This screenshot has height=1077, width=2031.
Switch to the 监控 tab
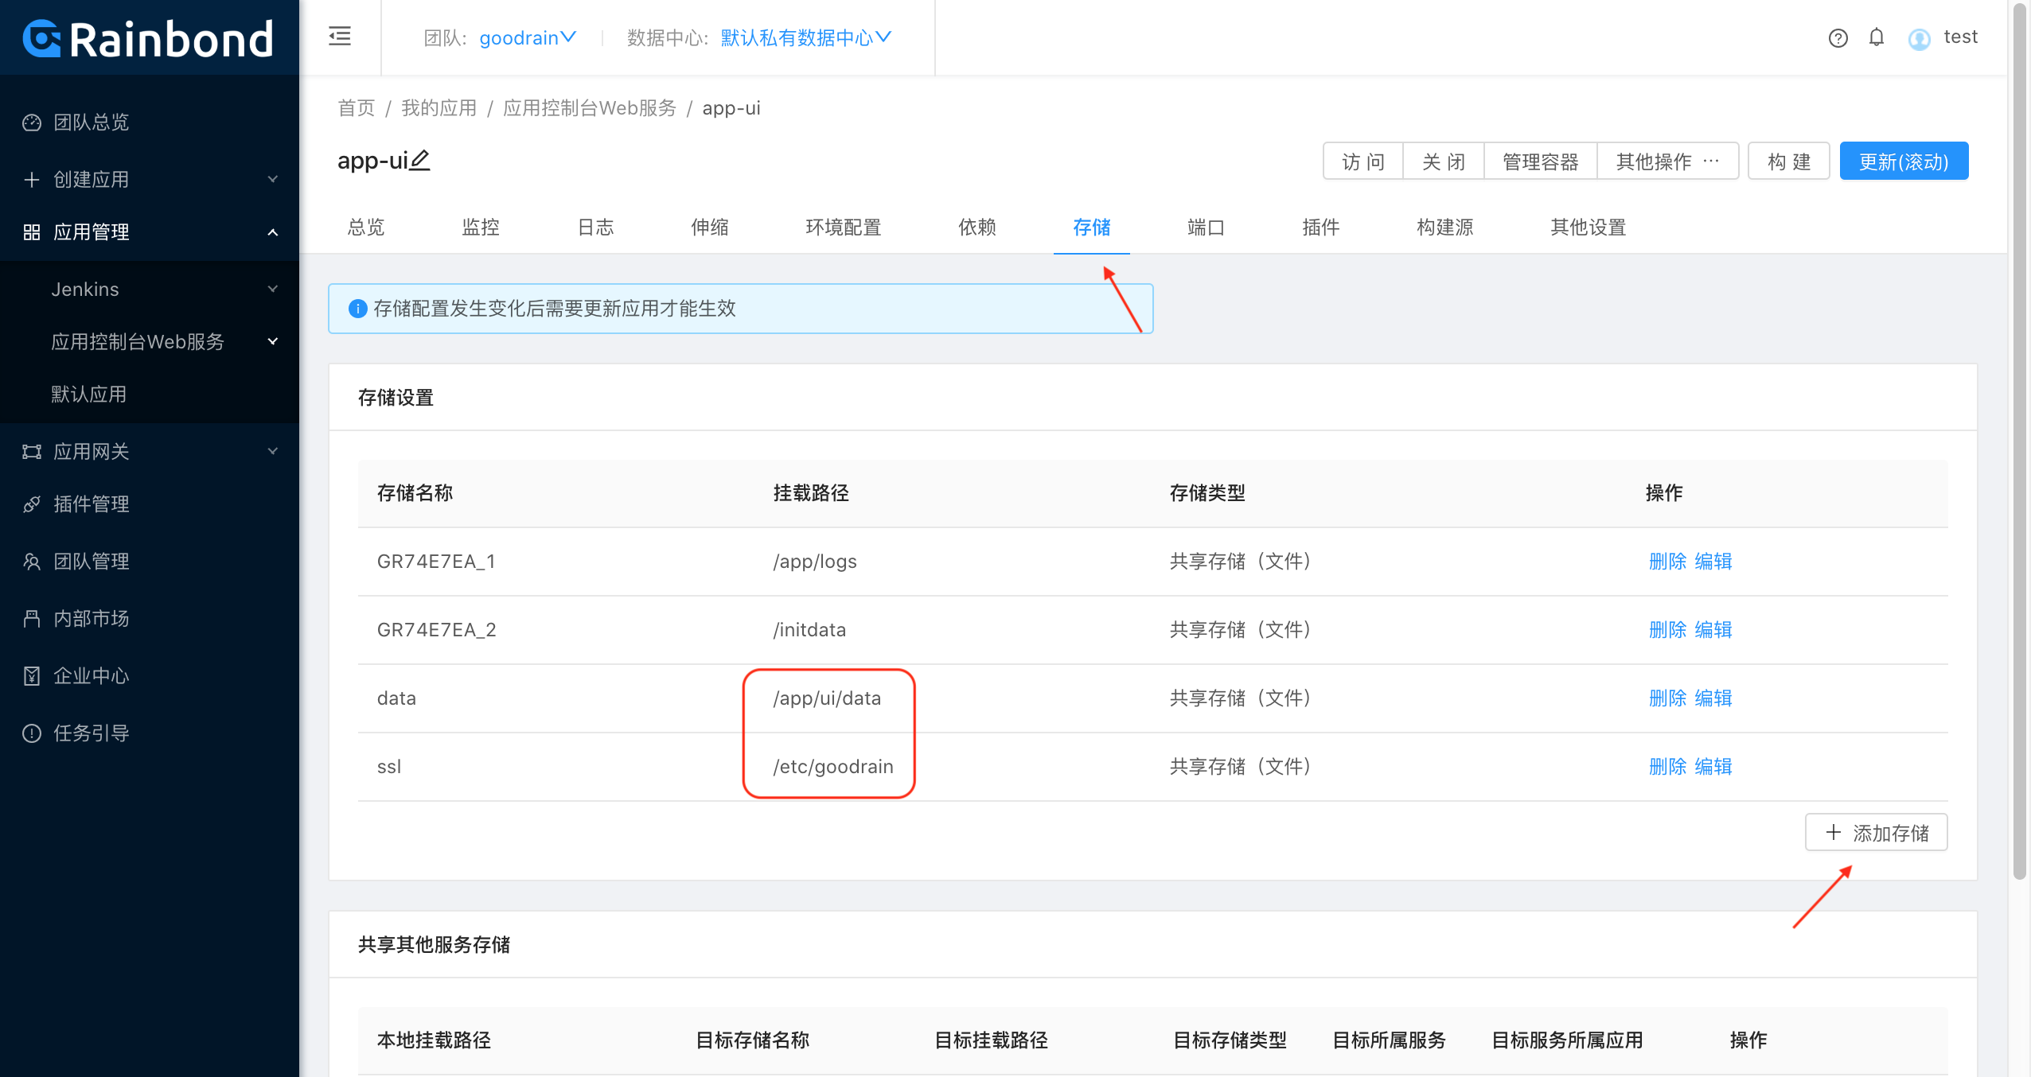click(x=481, y=227)
